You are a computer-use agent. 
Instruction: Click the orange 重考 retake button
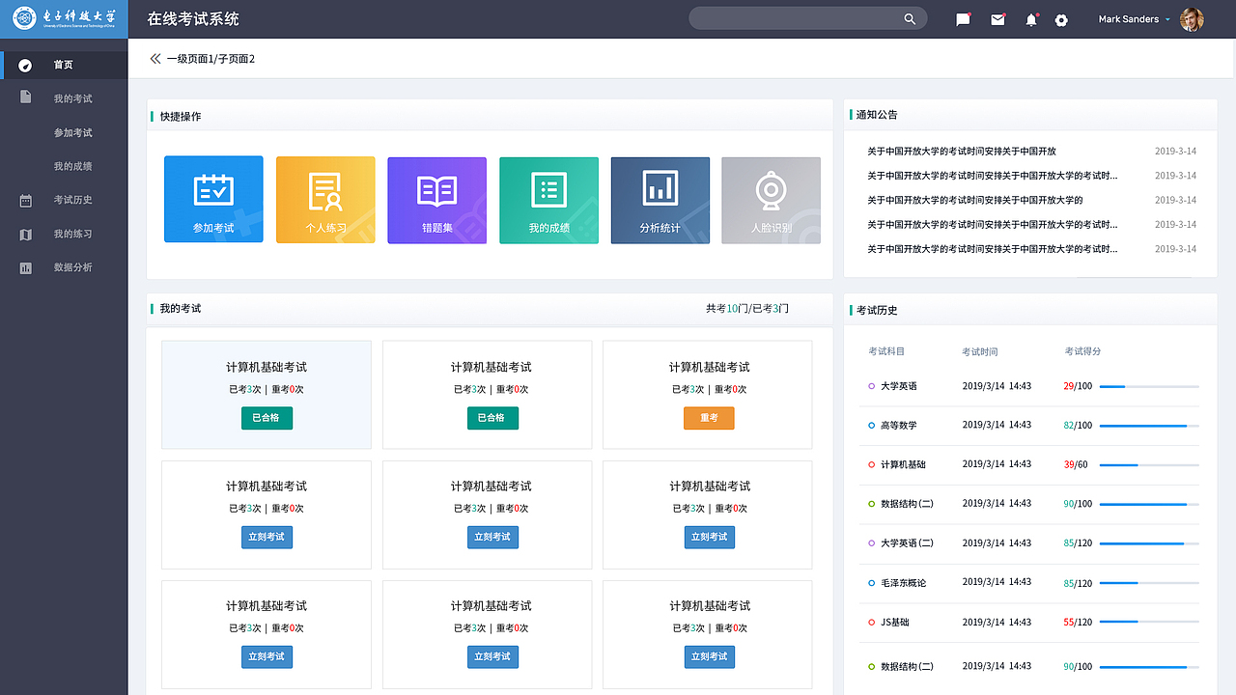click(x=708, y=418)
